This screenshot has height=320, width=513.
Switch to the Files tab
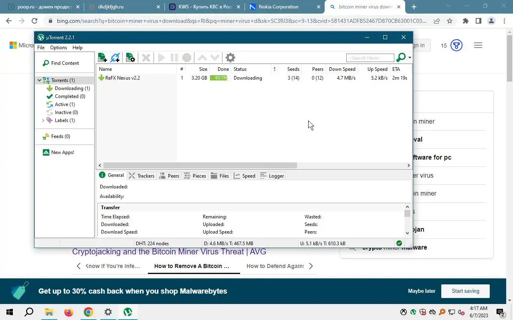(220, 176)
